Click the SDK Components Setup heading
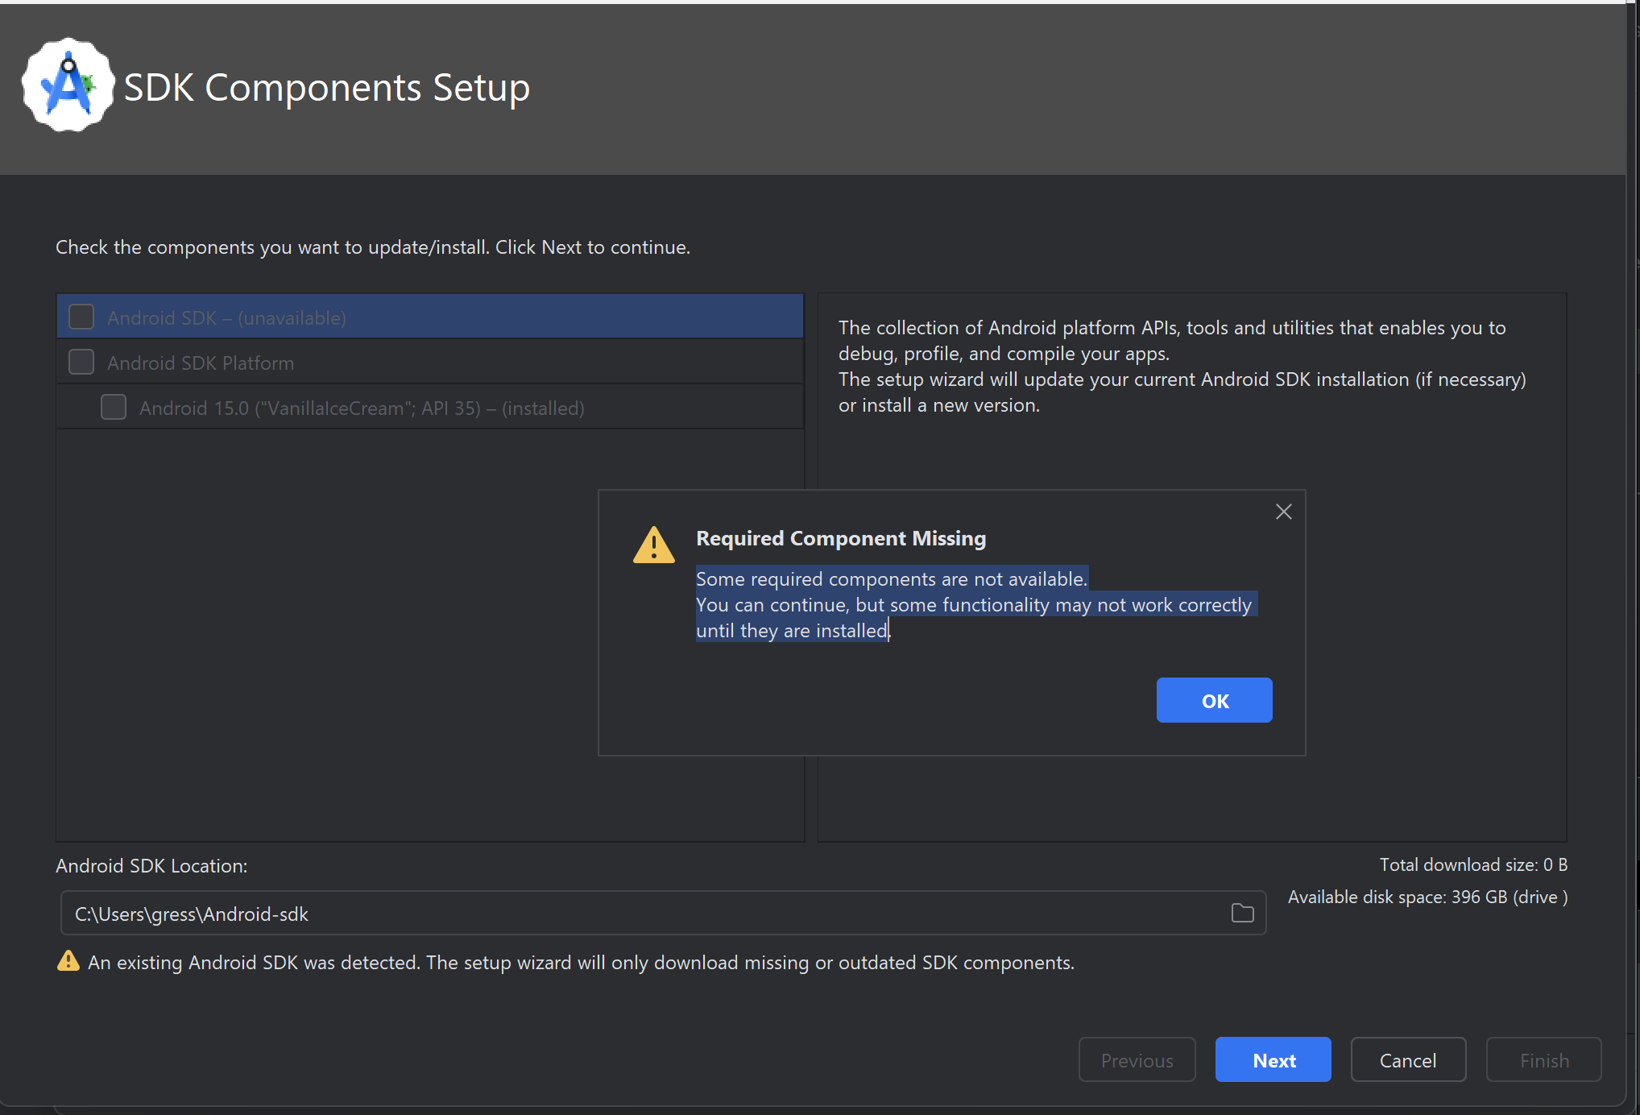This screenshot has width=1640, height=1115. click(x=326, y=87)
